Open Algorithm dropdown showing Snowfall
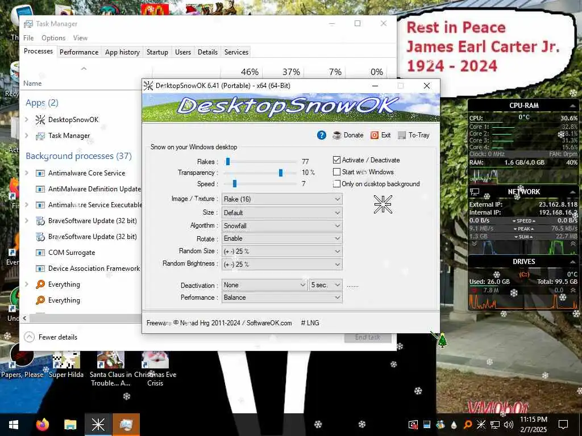The height and width of the screenshot is (436, 582). (282, 226)
